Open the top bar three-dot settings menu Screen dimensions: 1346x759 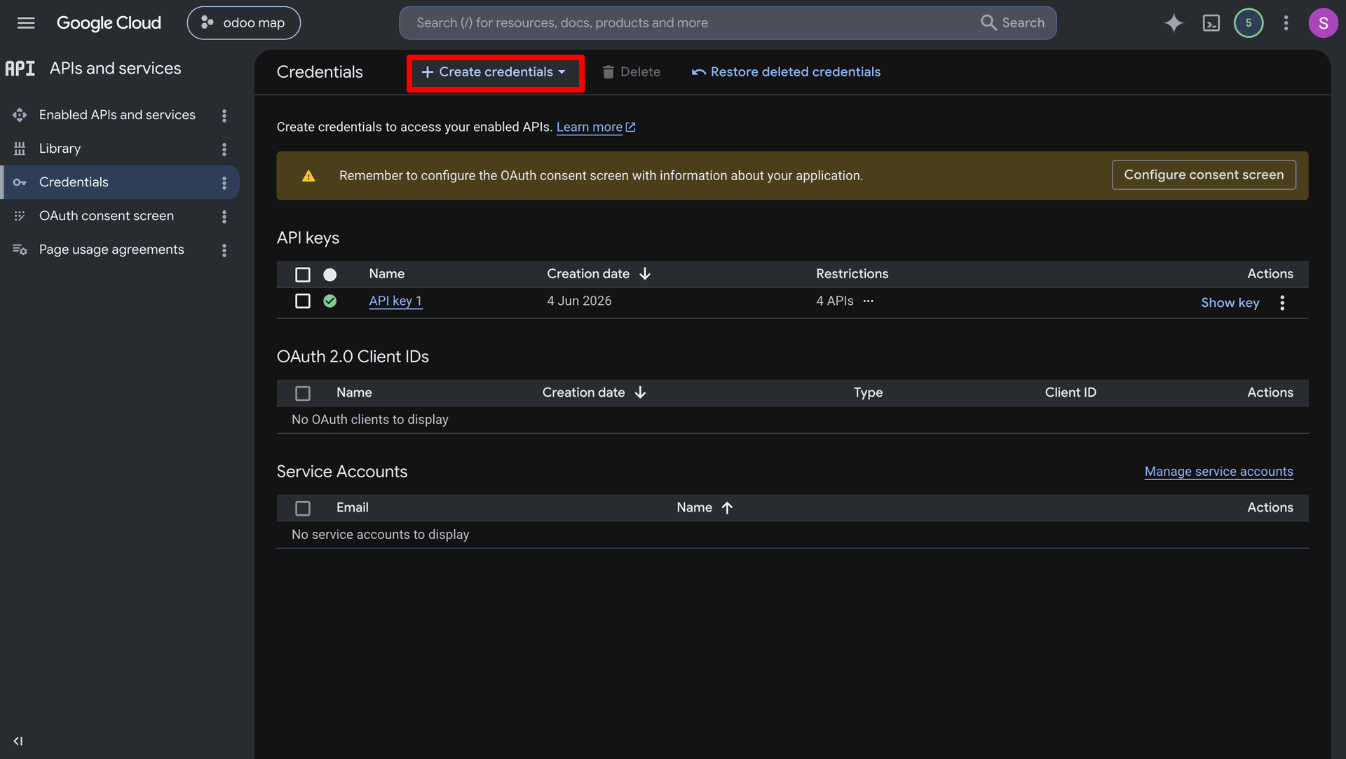point(1286,23)
